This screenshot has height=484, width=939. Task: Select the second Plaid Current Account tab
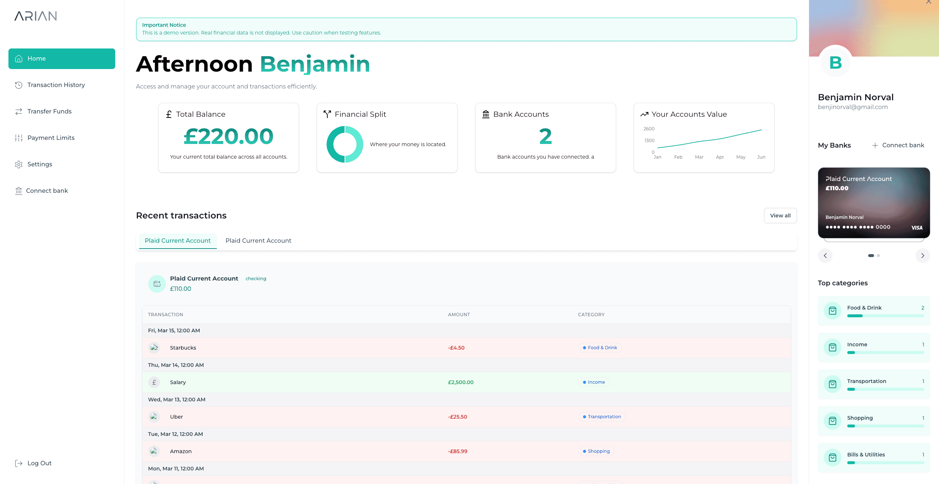pyautogui.click(x=258, y=240)
